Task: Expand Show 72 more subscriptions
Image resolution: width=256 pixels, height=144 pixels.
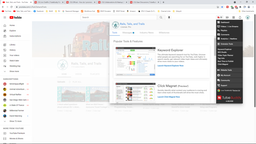Action: pyautogui.click(x=15, y=121)
